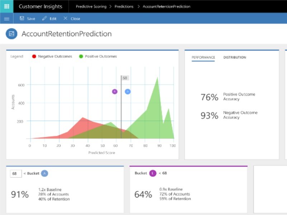Click the Negative Outcome Accuracy label
The height and width of the screenshot is (215, 287).
(x=240, y=115)
